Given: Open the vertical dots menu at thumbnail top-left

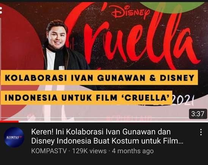Looking at the screenshot, I should (1, 10).
